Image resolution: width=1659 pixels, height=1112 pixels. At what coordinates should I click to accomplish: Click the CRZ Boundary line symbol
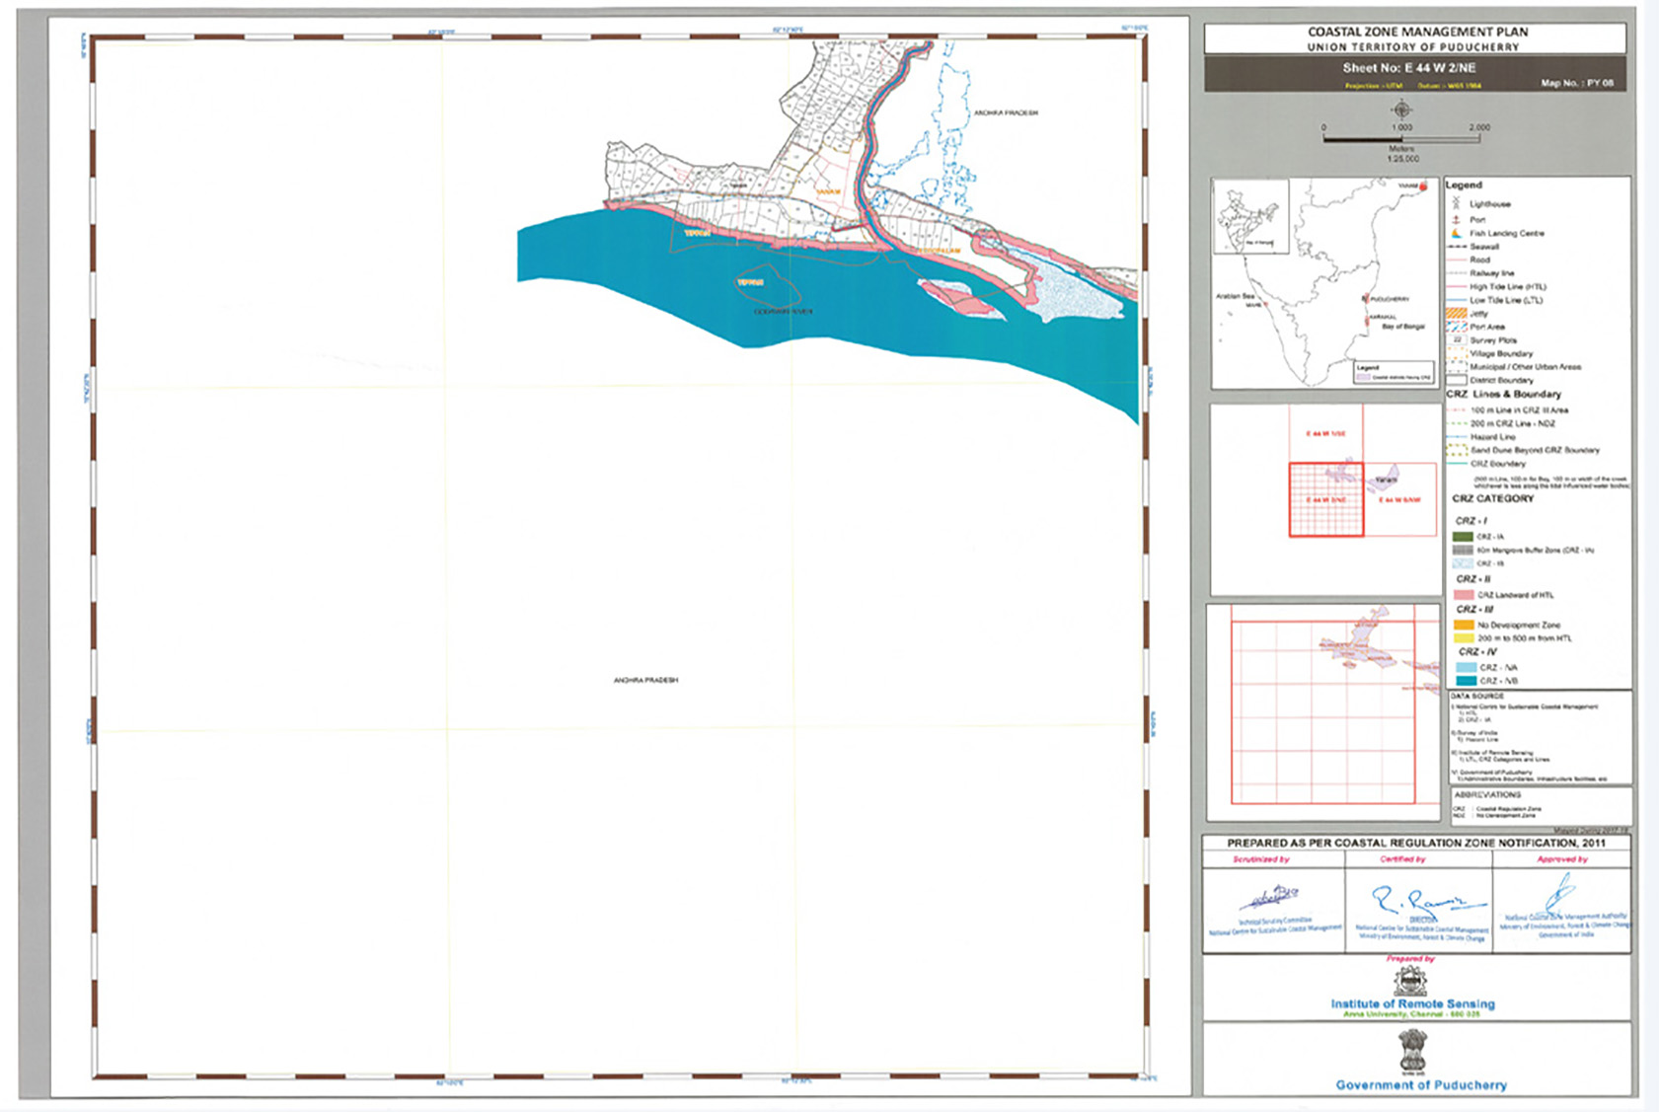1457,464
